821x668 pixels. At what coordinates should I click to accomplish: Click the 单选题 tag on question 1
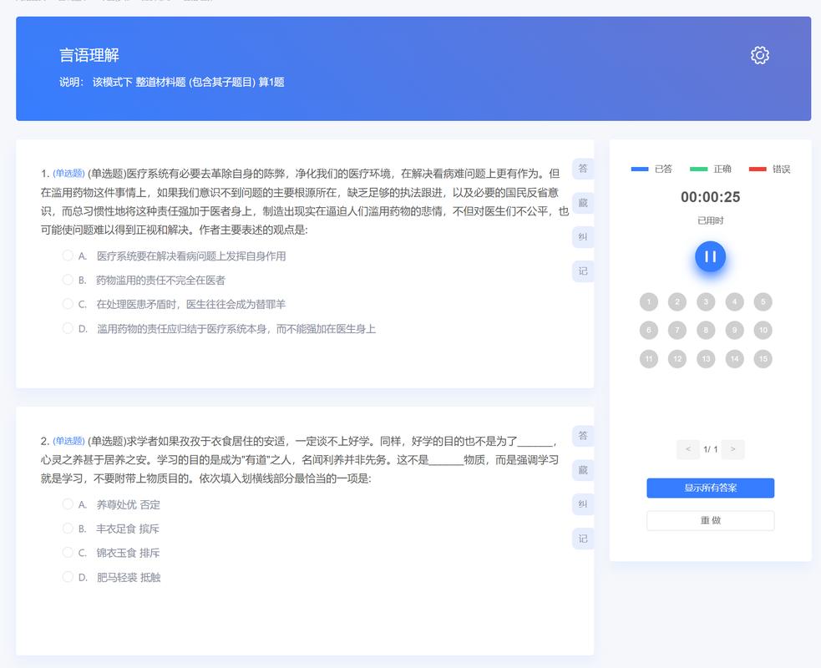68,174
